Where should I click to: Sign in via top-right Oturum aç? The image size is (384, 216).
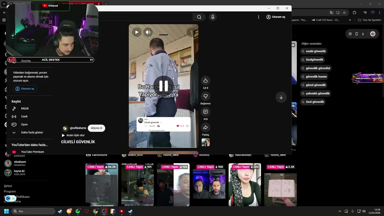tap(276, 17)
